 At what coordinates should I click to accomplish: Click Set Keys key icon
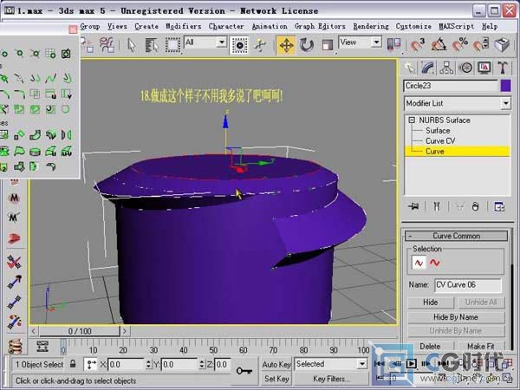click(244, 371)
